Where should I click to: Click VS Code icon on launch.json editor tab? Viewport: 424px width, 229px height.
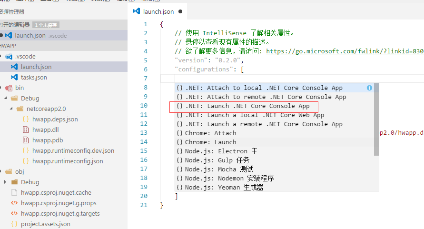137,11
